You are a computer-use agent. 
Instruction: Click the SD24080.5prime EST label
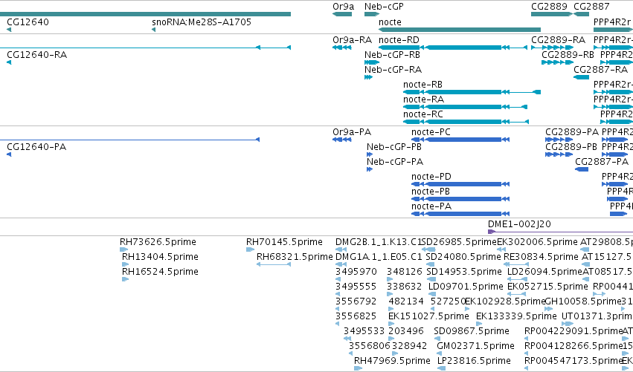[463, 257]
